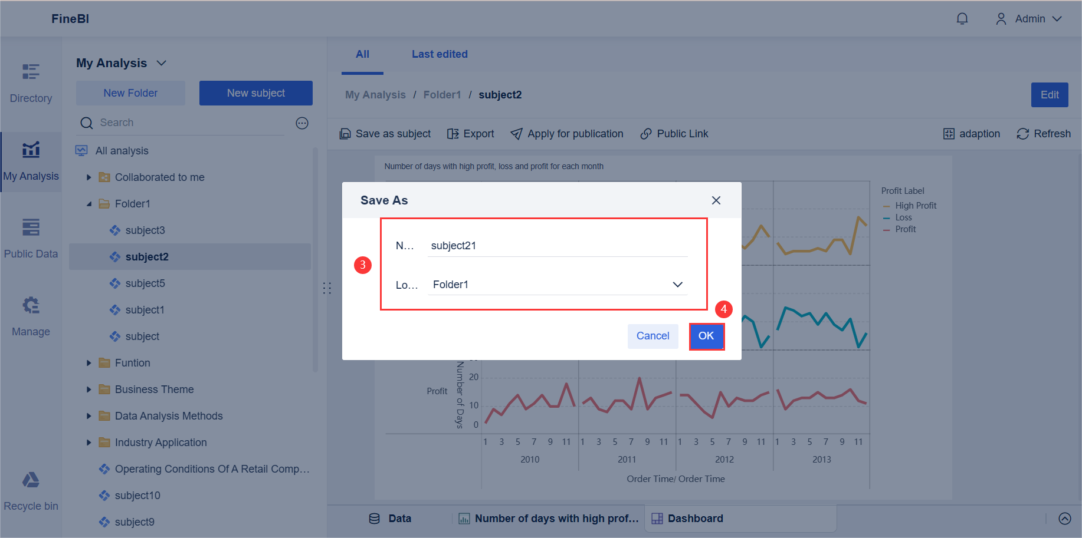Open the Manage sidebar section
1082x538 pixels.
(x=31, y=316)
